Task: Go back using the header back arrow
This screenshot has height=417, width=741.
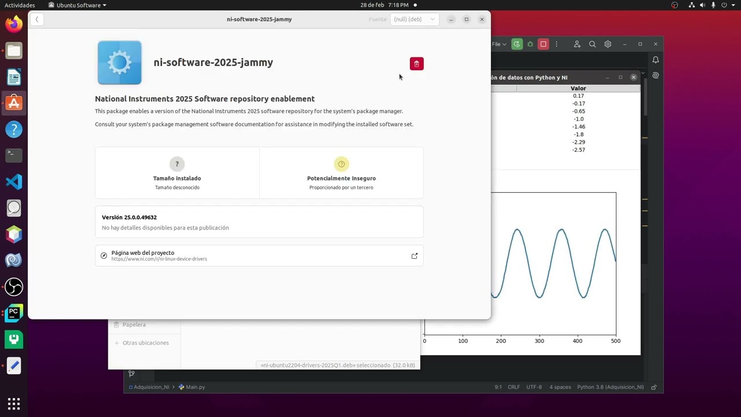Action: tap(36, 19)
